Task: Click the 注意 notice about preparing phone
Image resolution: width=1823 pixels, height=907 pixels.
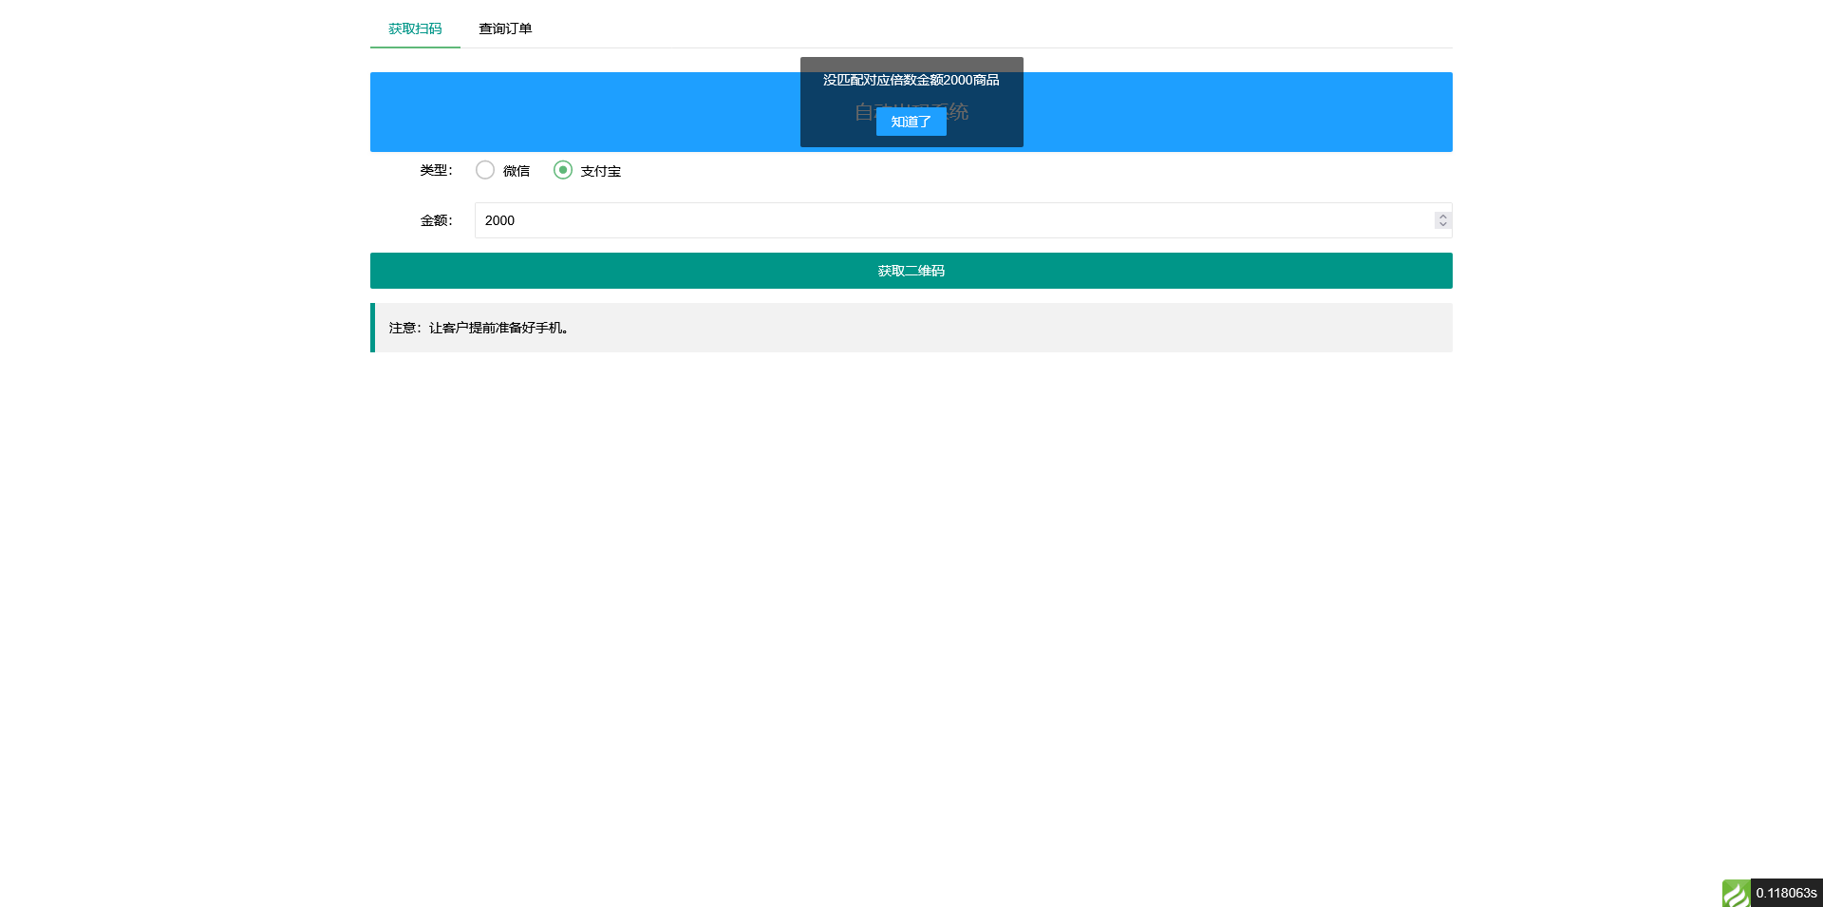Action: click(479, 328)
